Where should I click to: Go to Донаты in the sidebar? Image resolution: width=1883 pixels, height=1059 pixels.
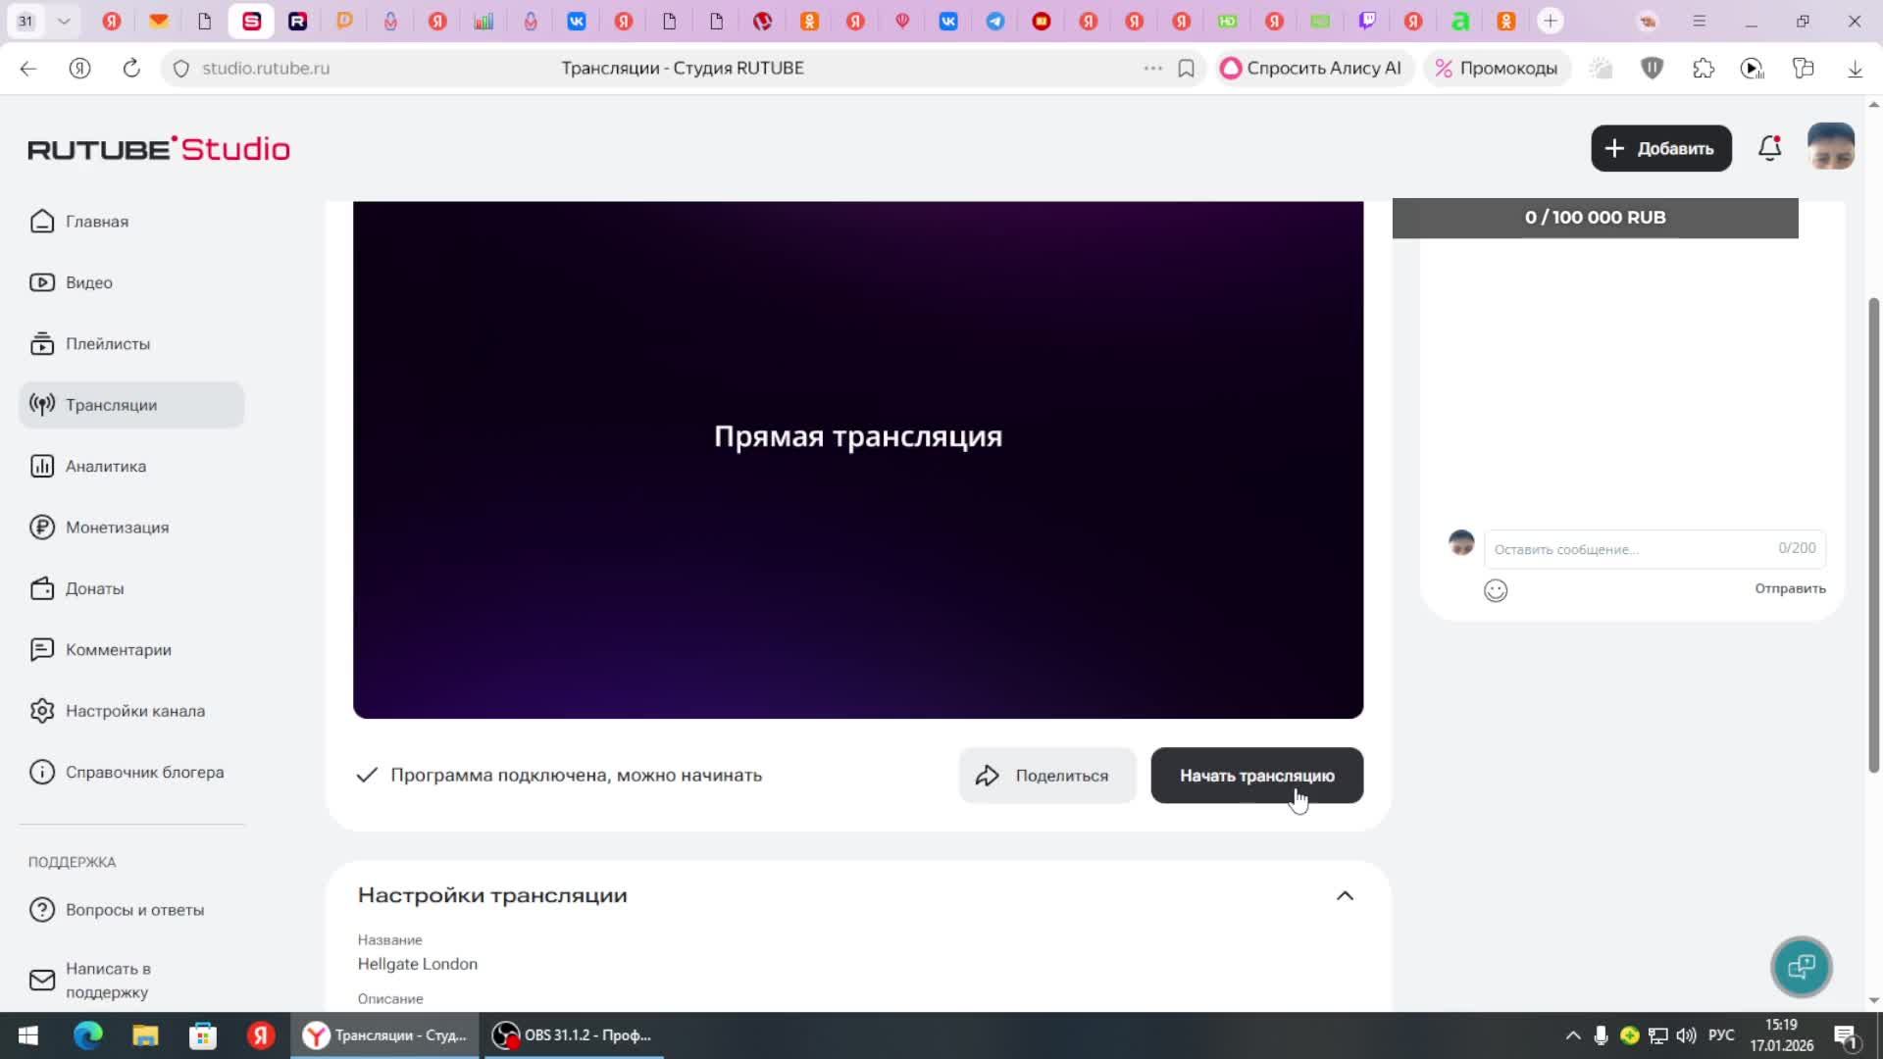94,589
